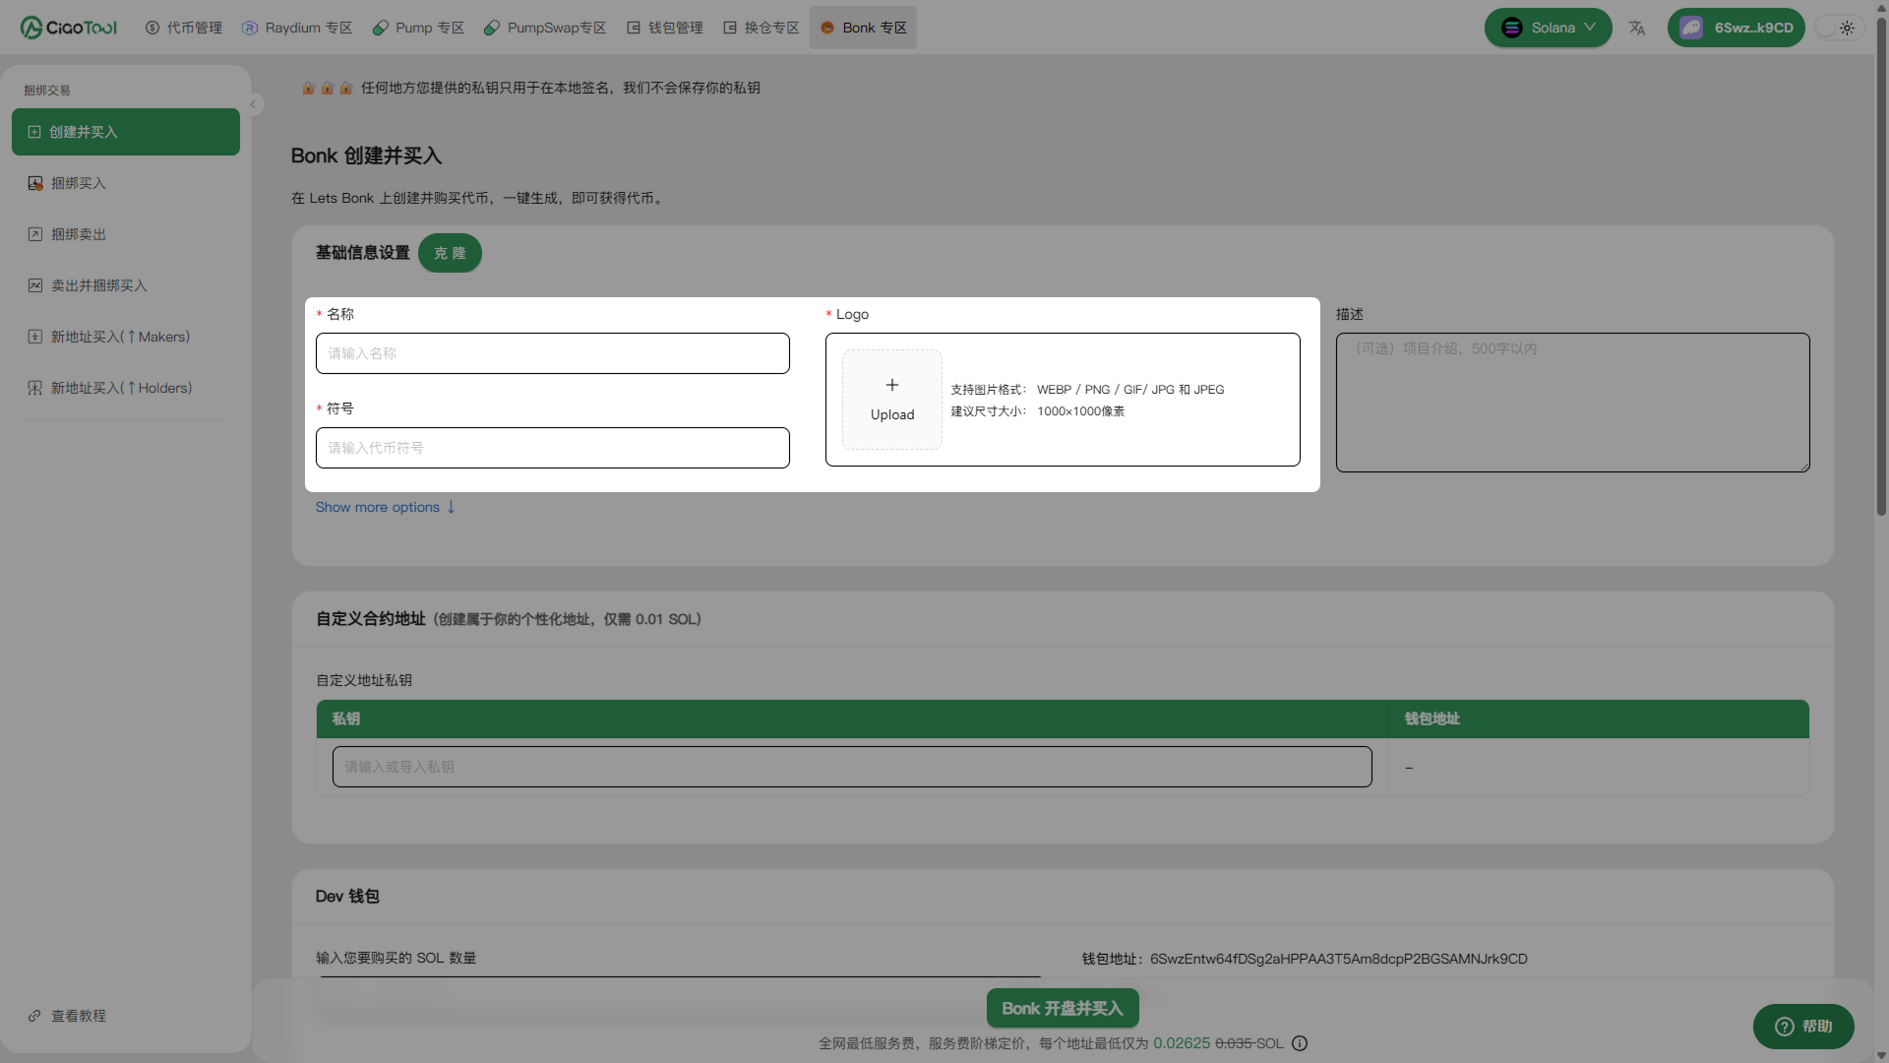Click the Bonk 创建并买入 page title

pyautogui.click(x=366, y=156)
